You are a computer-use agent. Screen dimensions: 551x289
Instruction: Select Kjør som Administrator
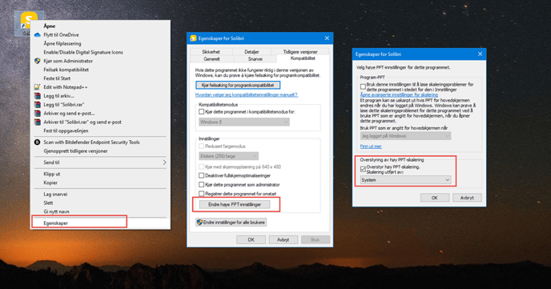click(68, 61)
